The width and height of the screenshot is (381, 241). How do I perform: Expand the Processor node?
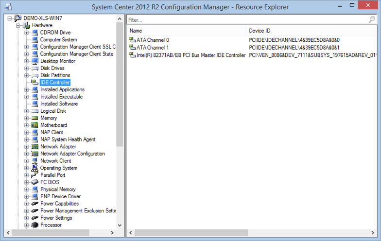[x=26, y=225]
